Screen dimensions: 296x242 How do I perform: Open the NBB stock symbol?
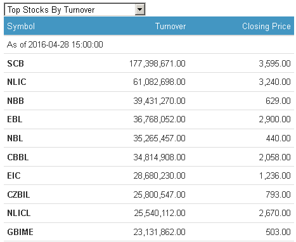click(15, 101)
